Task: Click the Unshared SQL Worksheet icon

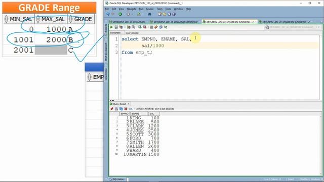Action: pyautogui.click(x=151, y=27)
